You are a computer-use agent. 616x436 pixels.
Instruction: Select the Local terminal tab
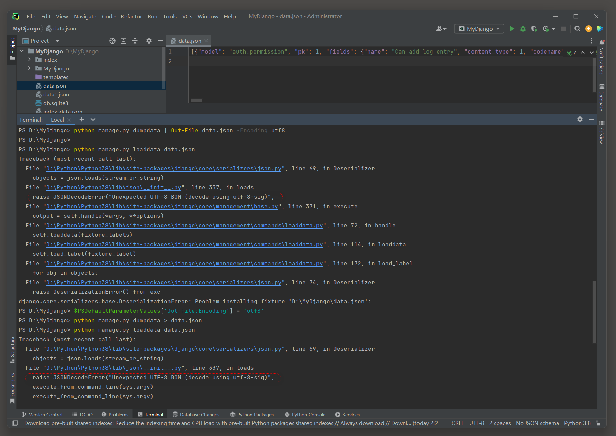coord(57,120)
